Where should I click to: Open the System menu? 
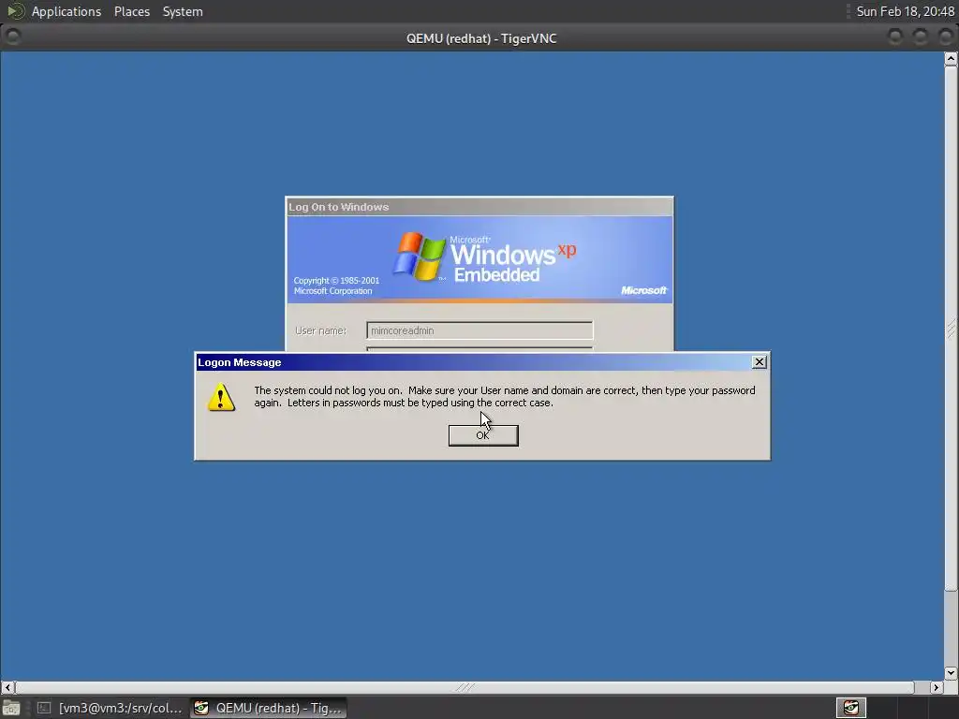point(183,11)
